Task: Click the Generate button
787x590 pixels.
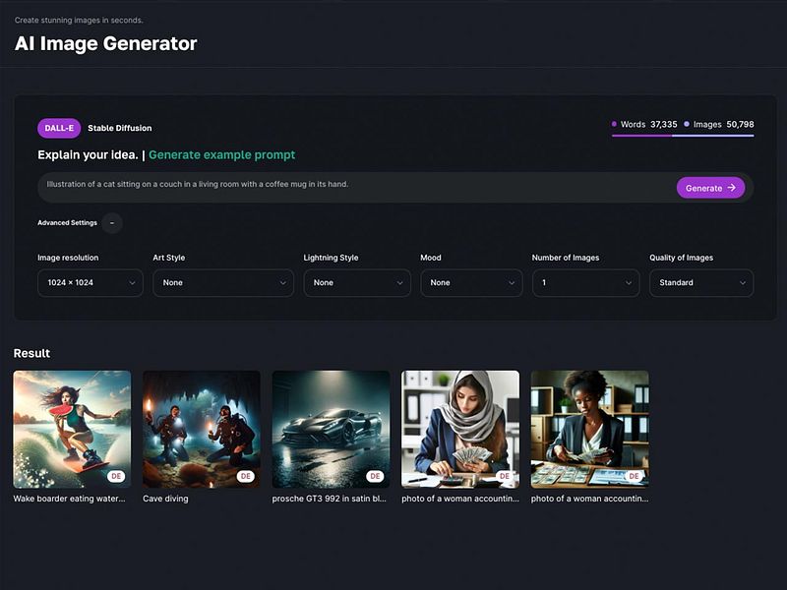Action: [710, 188]
